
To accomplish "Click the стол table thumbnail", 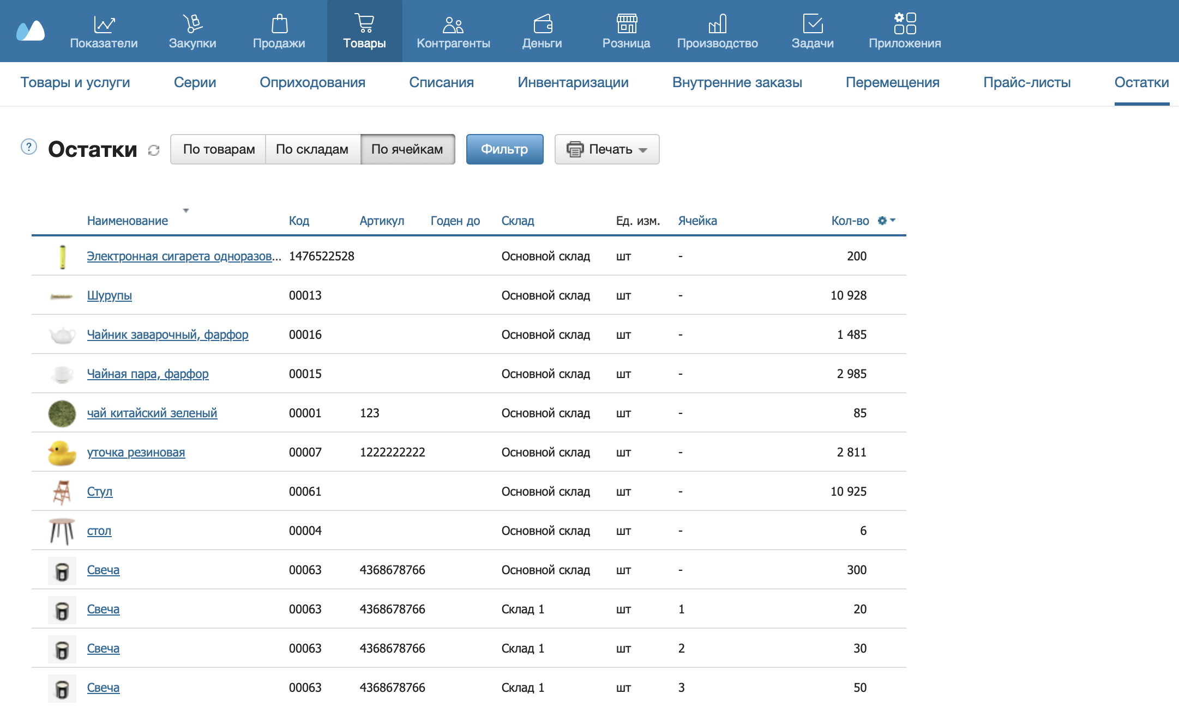I will tap(62, 532).
